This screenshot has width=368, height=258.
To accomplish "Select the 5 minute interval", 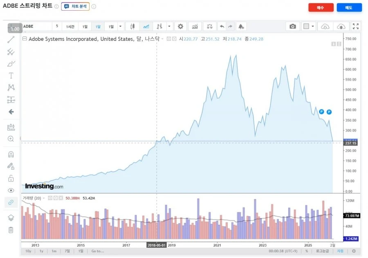I will pos(57,26).
